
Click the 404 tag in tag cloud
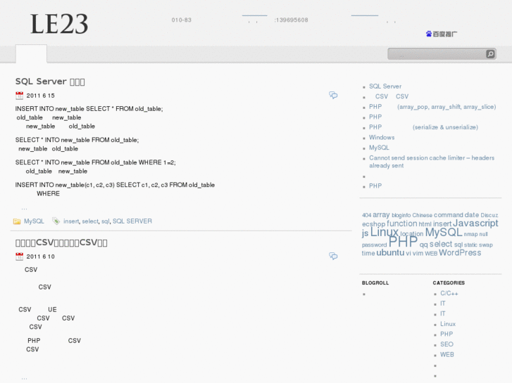[366, 215]
